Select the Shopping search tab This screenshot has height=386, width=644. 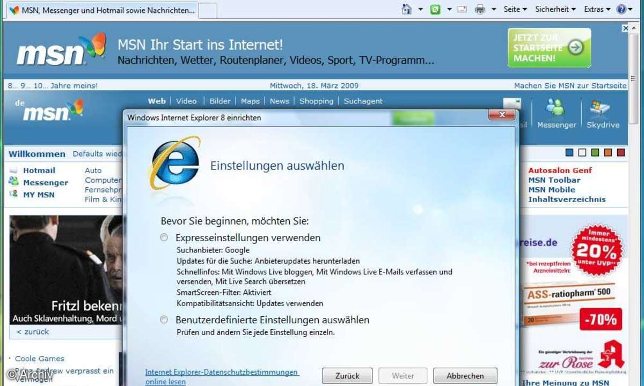tap(316, 101)
